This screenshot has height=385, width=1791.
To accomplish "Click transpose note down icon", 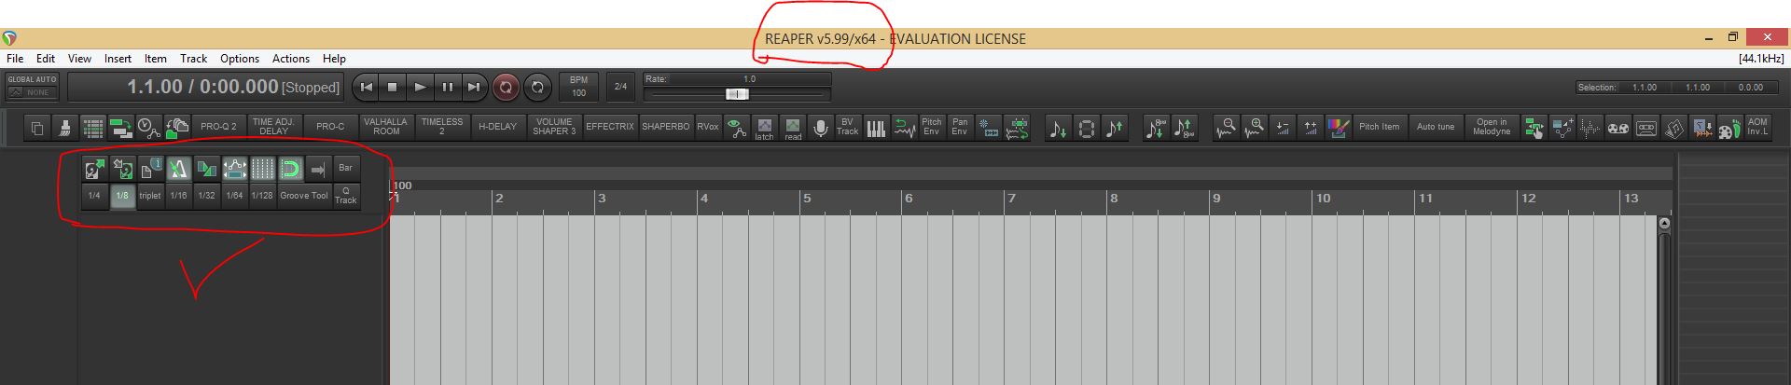I will [x=1059, y=128].
